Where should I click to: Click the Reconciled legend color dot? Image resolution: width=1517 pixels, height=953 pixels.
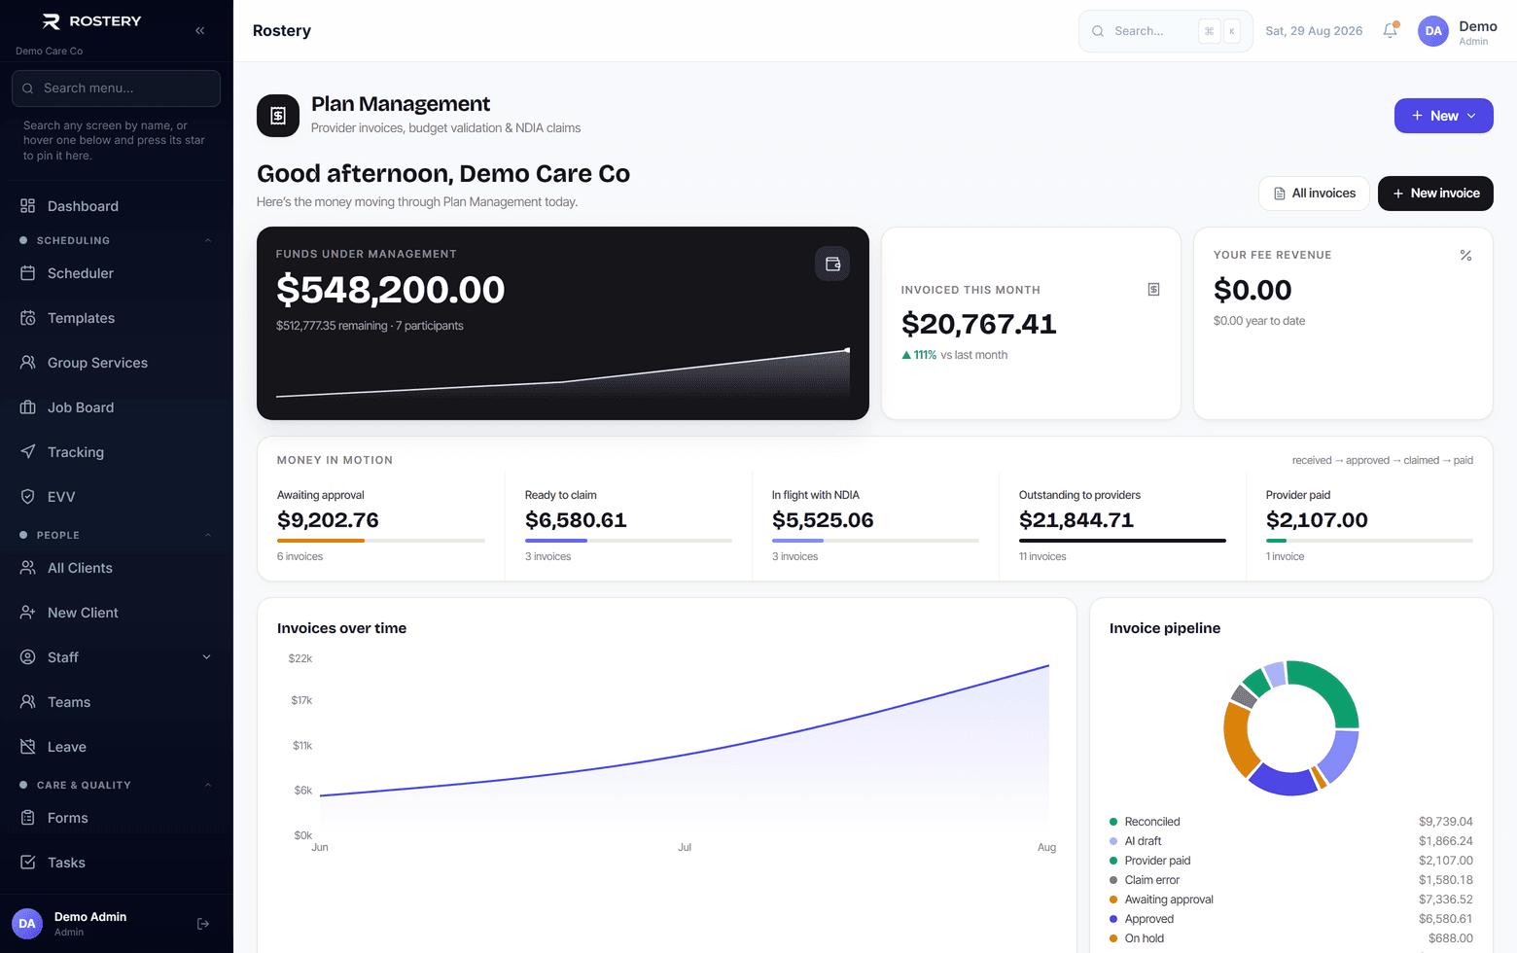(1113, 822)
